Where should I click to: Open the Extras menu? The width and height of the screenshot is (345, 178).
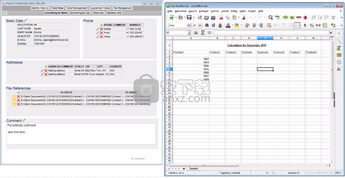click(243, 11)
